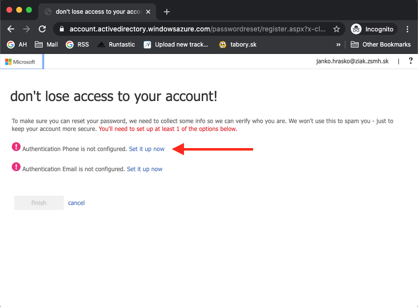Click the address bar URL field
418x307 pixels.
point(196,29)
